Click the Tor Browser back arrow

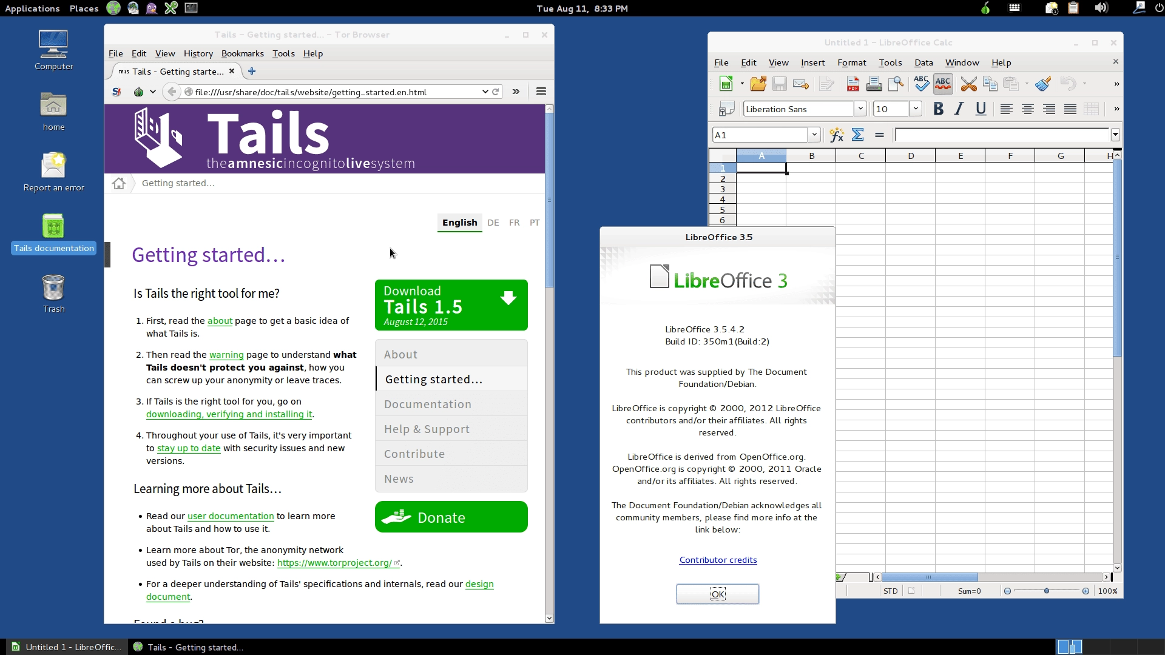pos(172,92)
